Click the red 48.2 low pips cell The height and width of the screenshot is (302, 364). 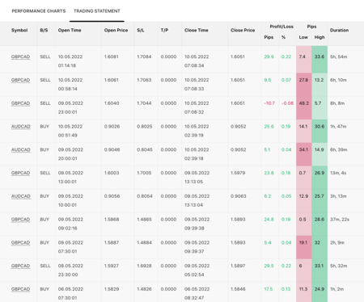[x=304, y=107]
